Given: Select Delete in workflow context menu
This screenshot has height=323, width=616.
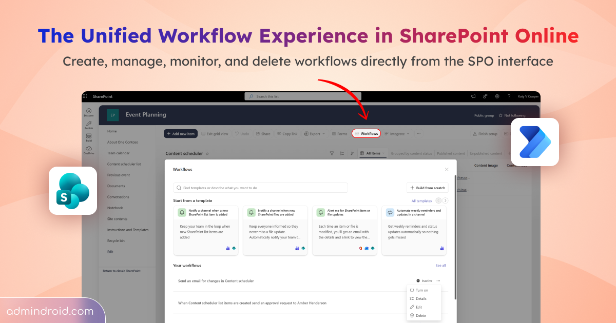Looking at the screenshot, I should point(418,315).
